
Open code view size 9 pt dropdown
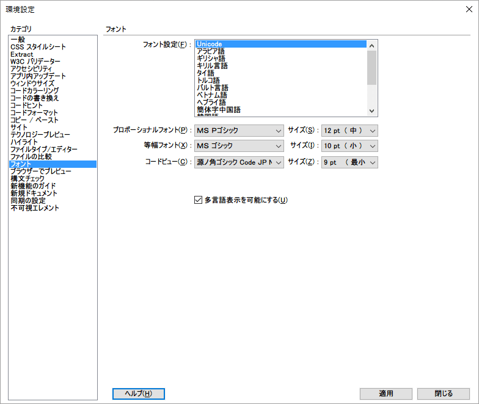tap(349, 162)
